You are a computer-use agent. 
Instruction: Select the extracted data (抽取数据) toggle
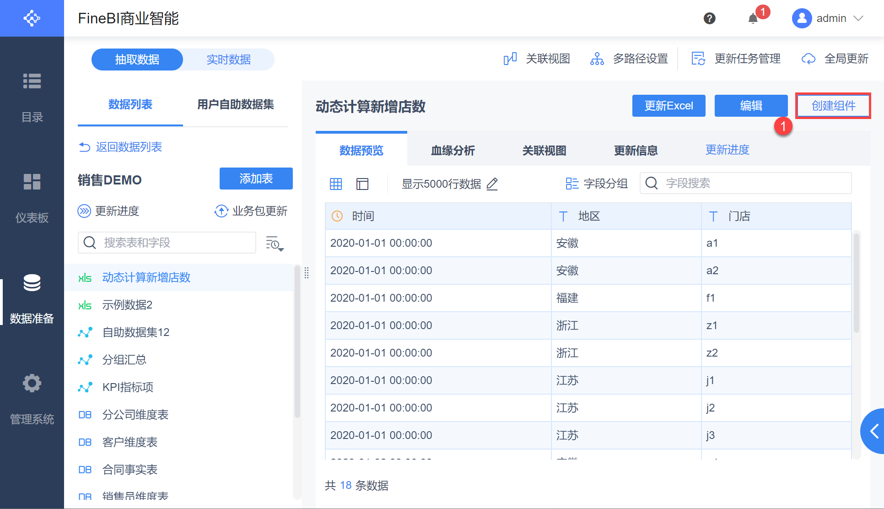(137, 60)
